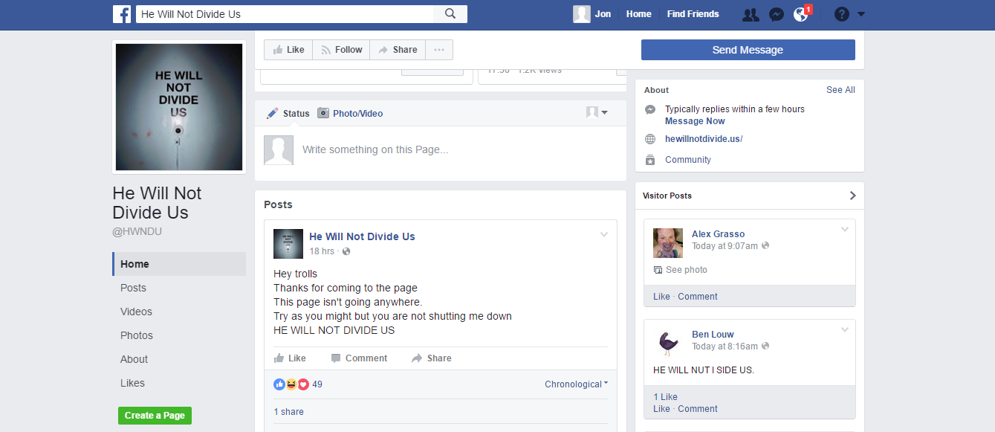Click the Send Message button

(x=748, y=50)
